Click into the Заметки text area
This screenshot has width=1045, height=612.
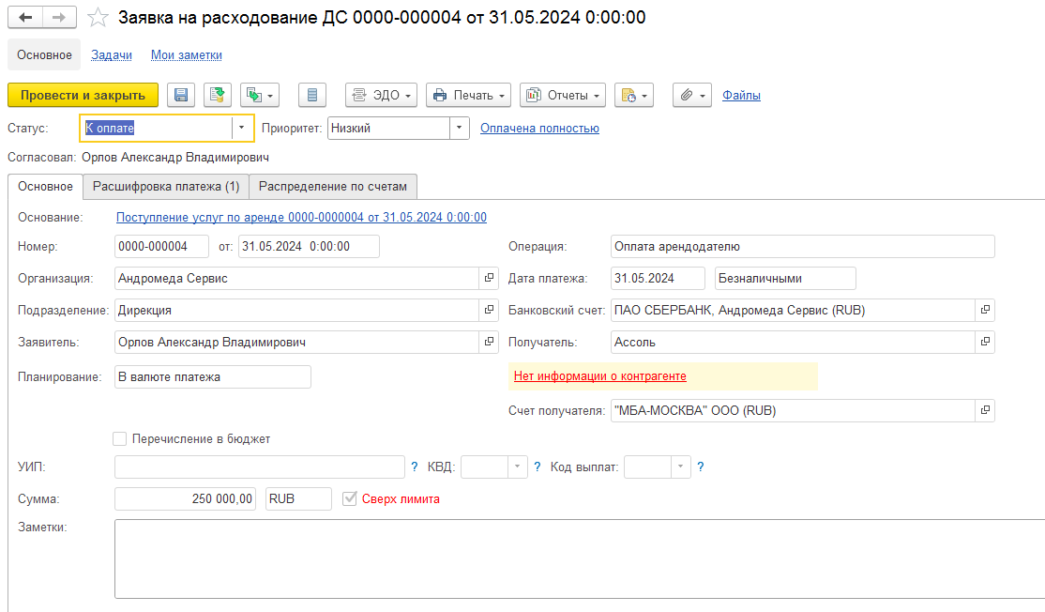(579, 558)
